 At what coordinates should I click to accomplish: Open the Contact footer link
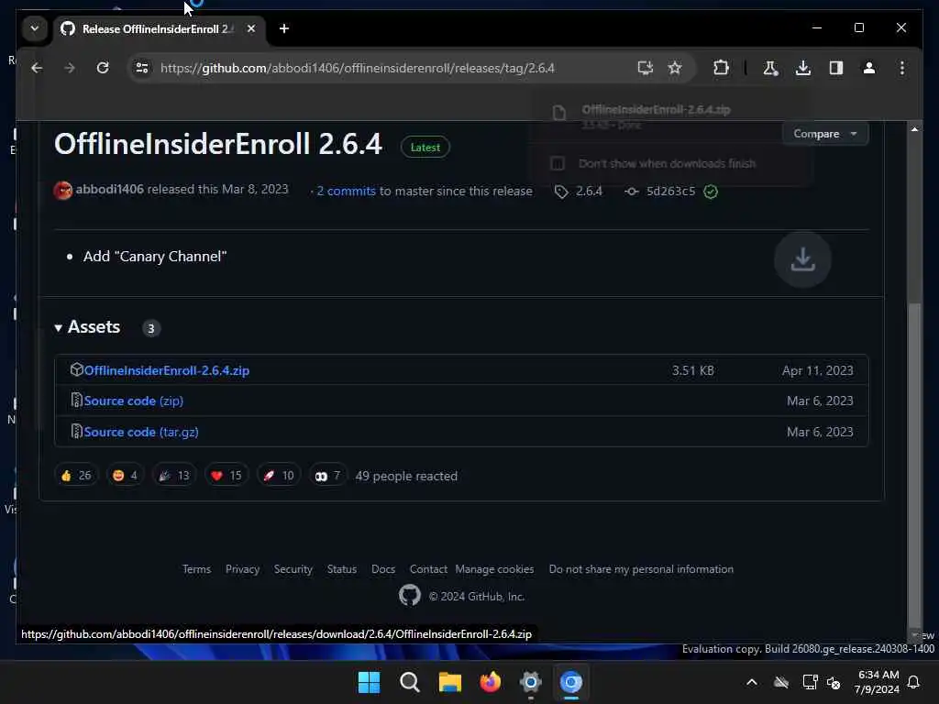pyautogui.click(x=428, y=569)
